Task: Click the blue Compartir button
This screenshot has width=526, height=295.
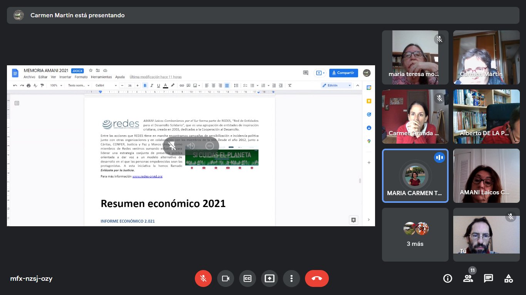Action: (343, 73)
